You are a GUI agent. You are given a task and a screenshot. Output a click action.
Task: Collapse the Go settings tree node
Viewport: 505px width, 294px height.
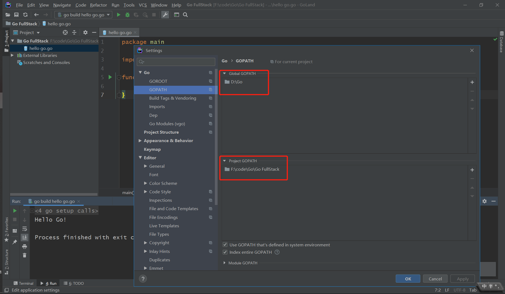(x=140, y=72)
